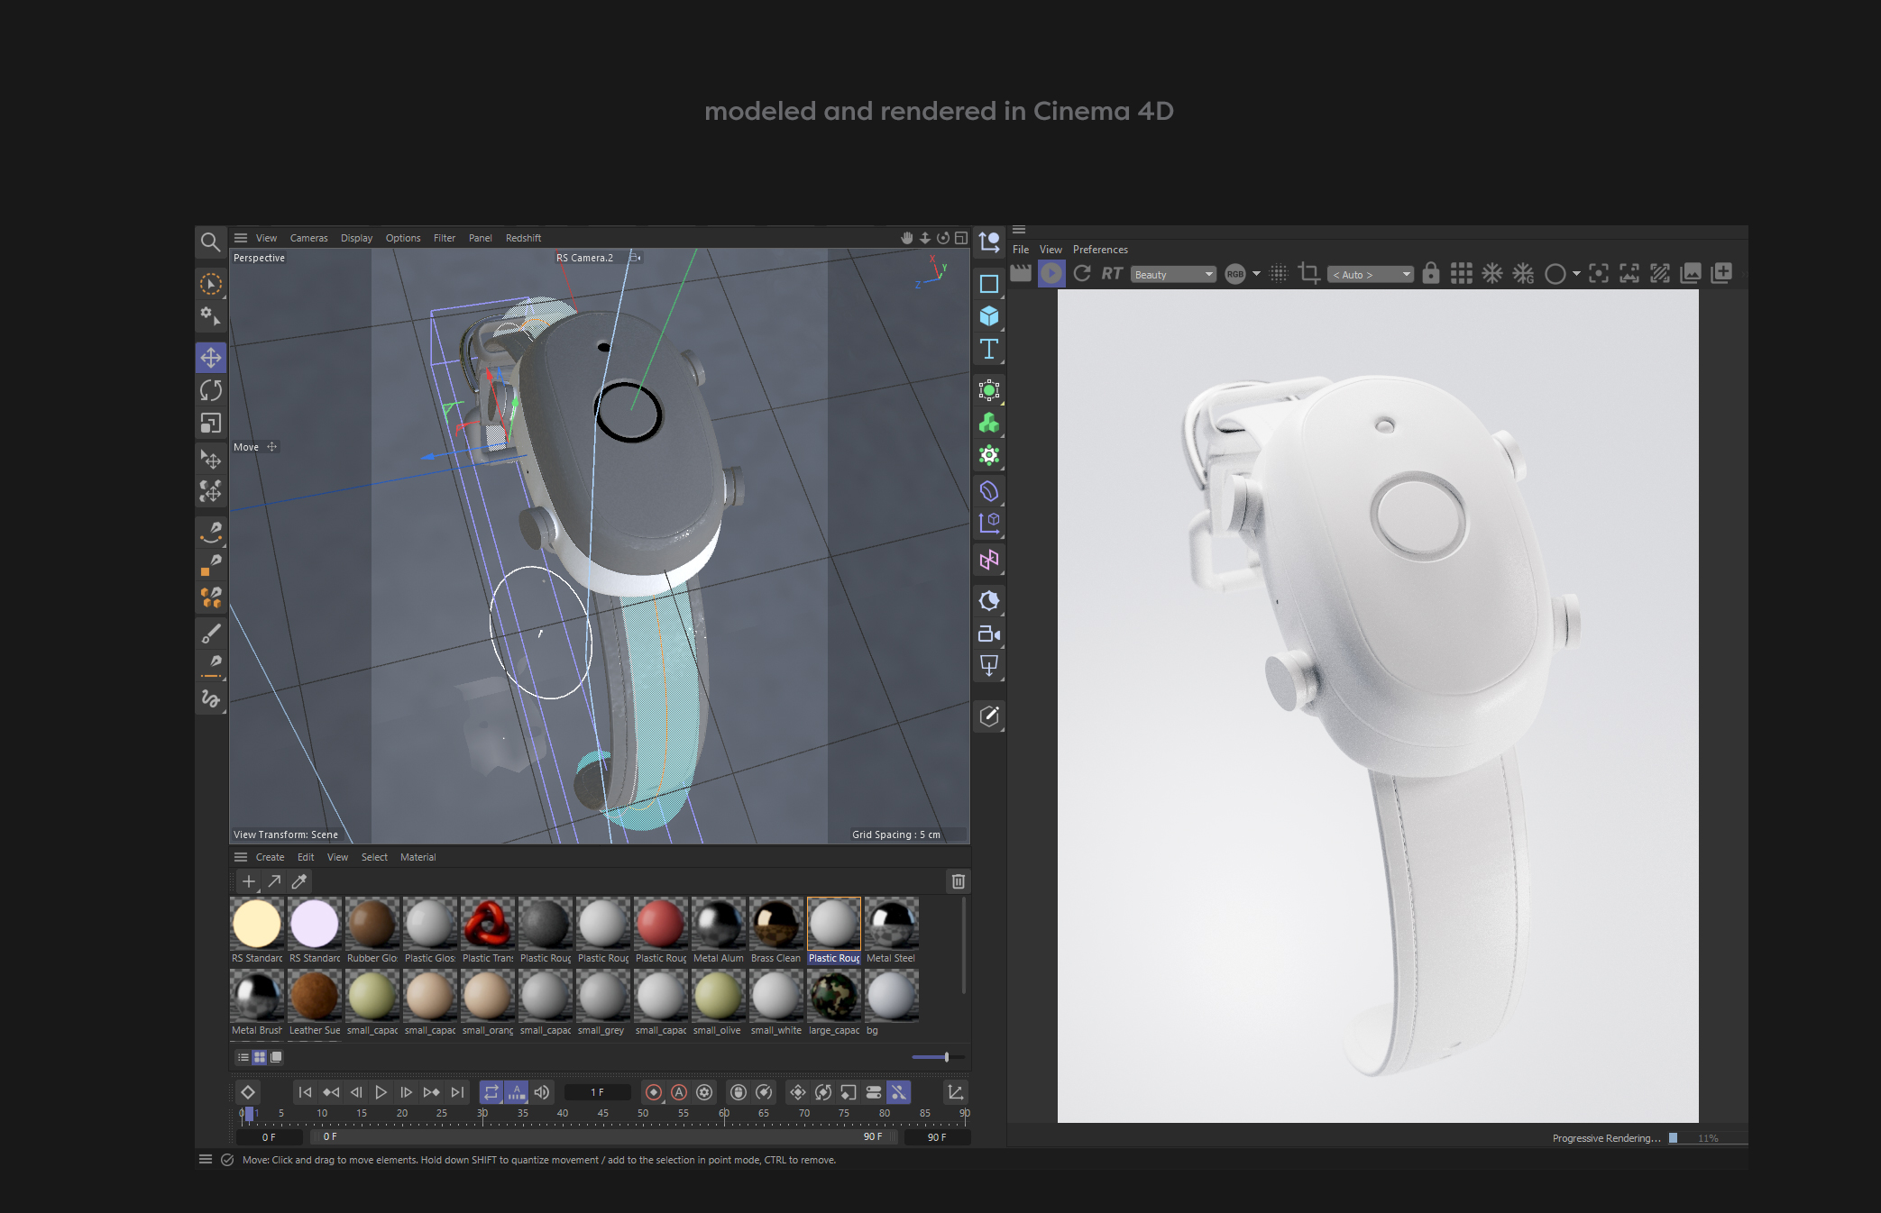Image resolution: width=1881 pixels, height=1213 pixels.
Task: Click the record active objects button
Action: (x=654, y=1092)
